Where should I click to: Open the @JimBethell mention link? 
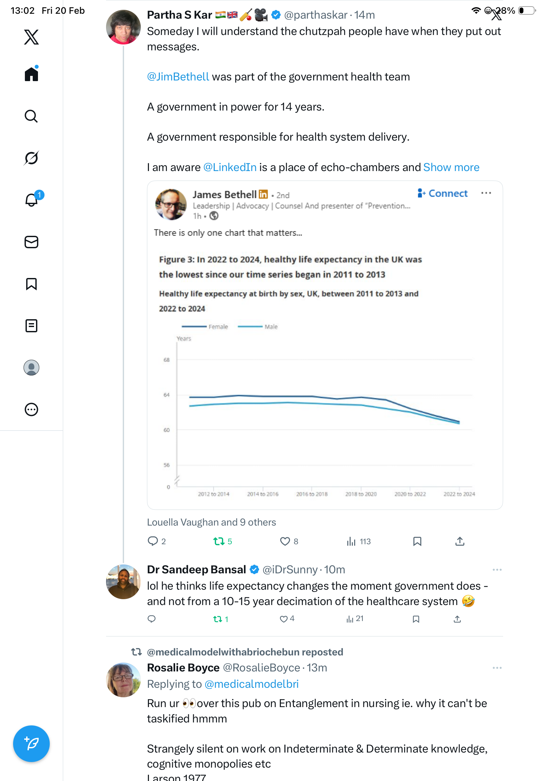coord(178,77)
